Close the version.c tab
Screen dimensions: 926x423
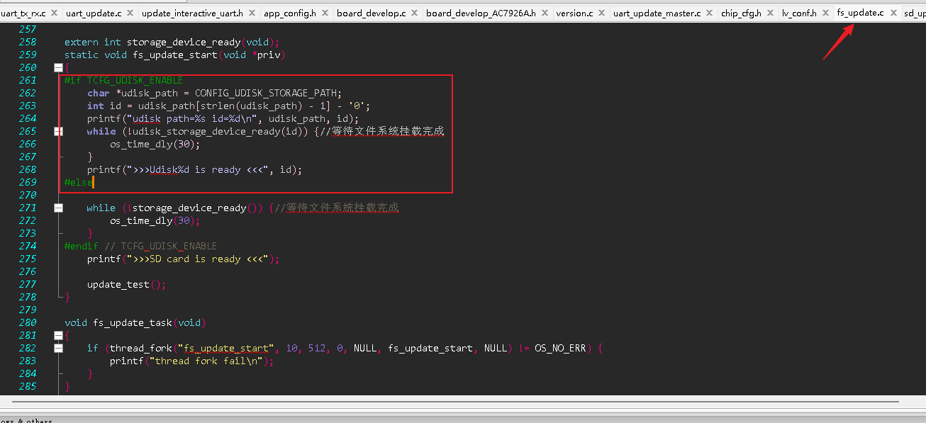tap(603, 13)
